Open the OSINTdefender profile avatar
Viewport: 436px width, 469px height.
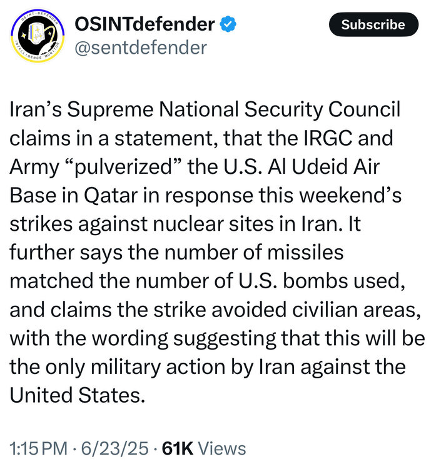(39, 36)
